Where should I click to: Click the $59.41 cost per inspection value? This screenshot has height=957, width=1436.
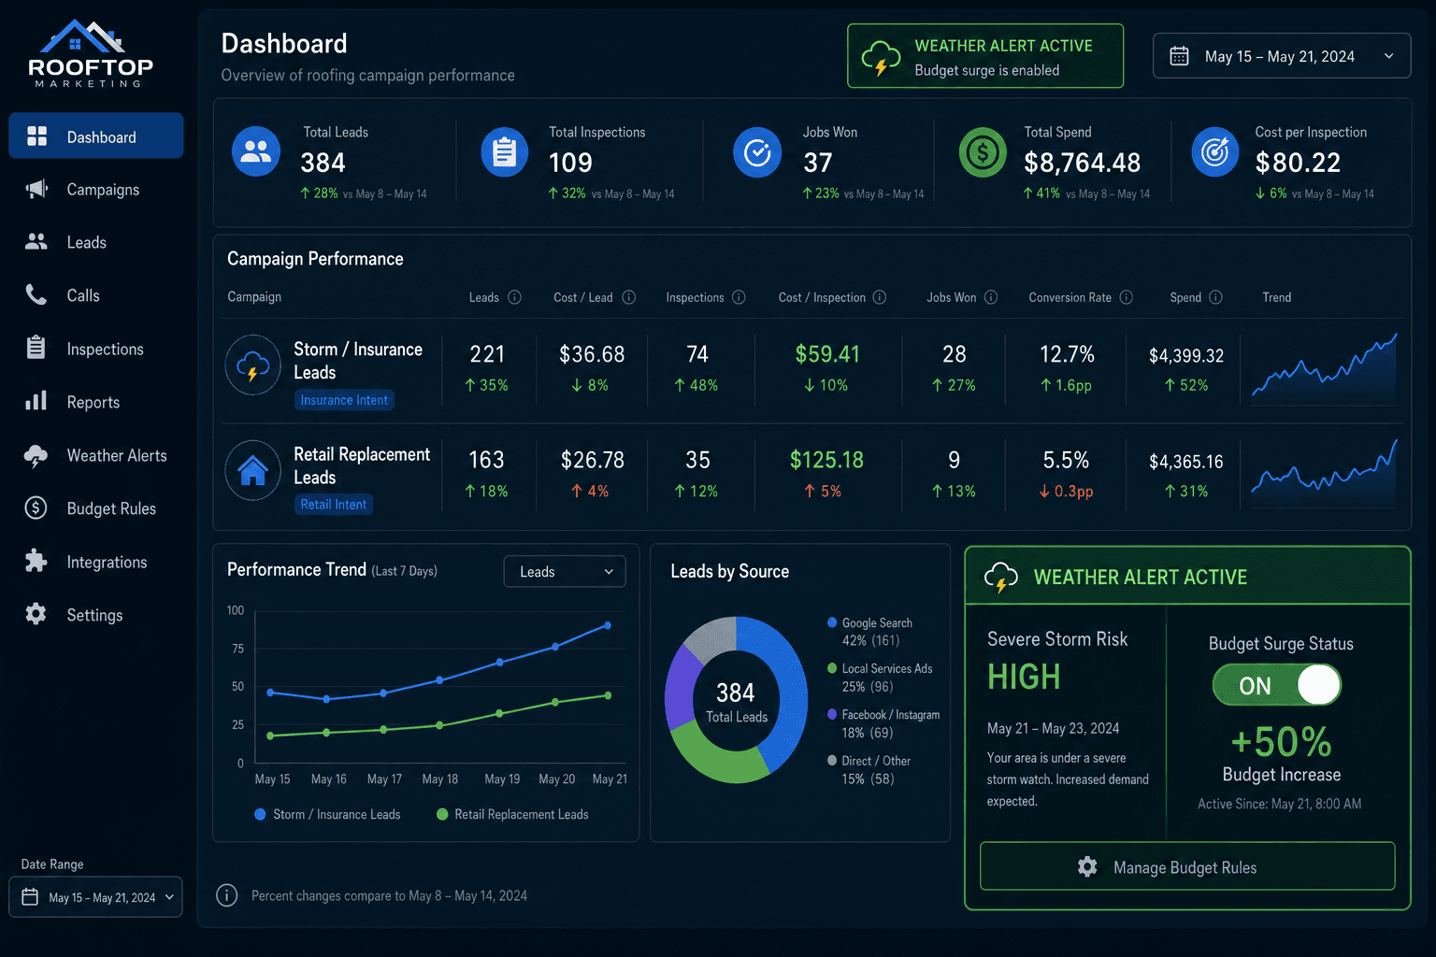[x=827, y=354]
